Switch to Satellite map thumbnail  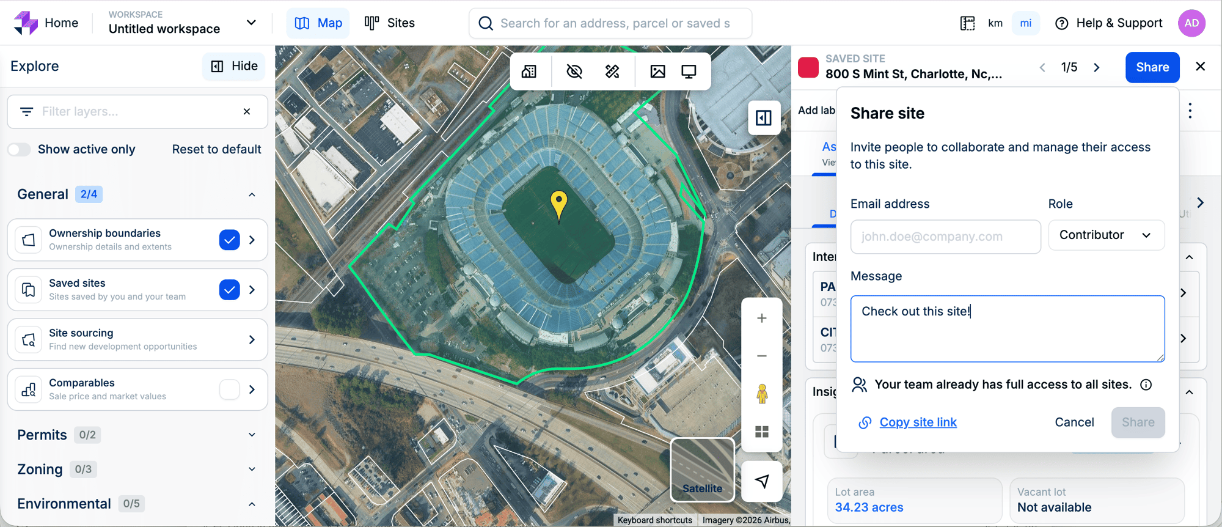703,470
